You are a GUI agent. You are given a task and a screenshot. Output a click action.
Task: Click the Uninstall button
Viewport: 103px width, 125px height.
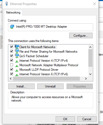click(50, 86)
